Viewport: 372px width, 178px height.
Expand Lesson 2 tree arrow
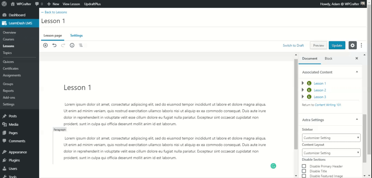pos(303,90)
